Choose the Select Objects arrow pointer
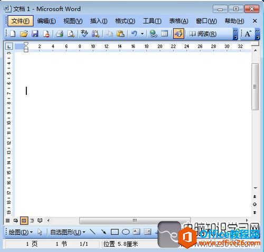Viewport: 264px width, 252px height. [x=40, y=232]
